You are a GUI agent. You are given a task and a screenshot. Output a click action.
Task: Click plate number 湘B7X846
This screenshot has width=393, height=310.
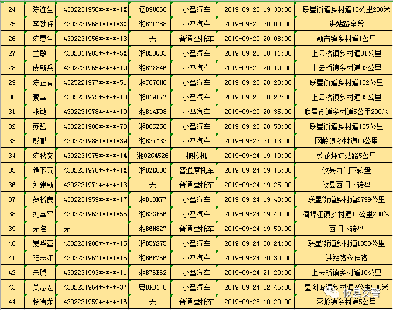click(x=152, y=68)
